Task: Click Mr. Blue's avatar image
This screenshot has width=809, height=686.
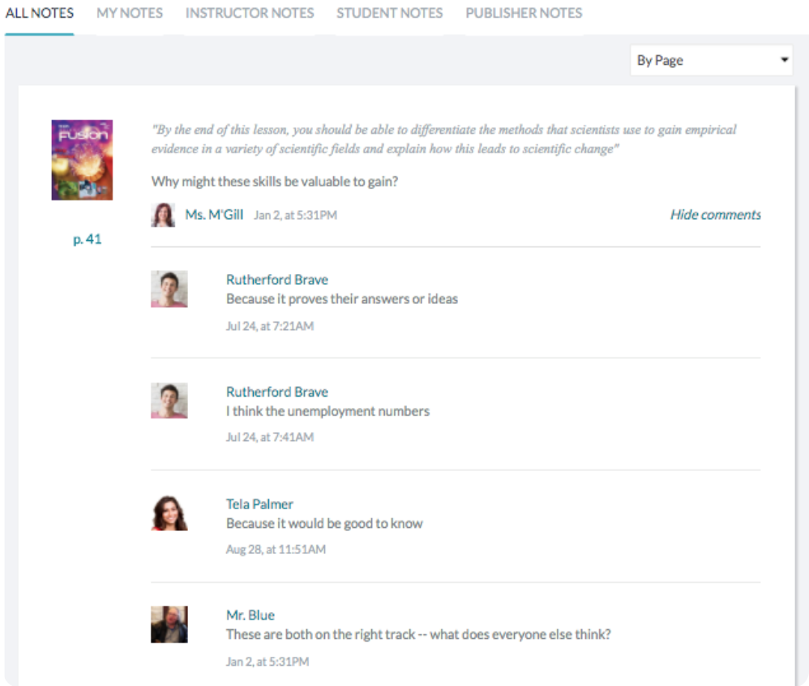Action: click(x=169, y=624)
